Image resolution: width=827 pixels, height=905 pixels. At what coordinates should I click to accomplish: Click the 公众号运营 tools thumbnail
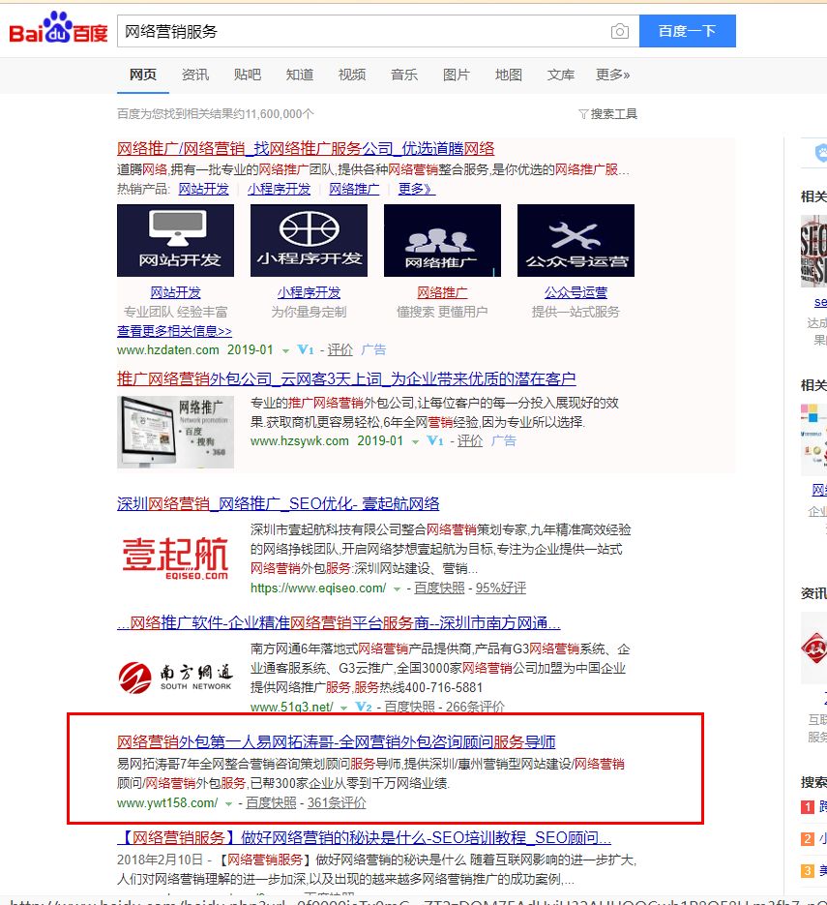coord(576,240)
